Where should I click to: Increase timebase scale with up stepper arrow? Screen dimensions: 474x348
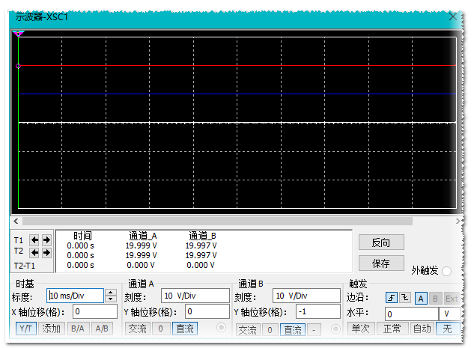tap(111, 293)
